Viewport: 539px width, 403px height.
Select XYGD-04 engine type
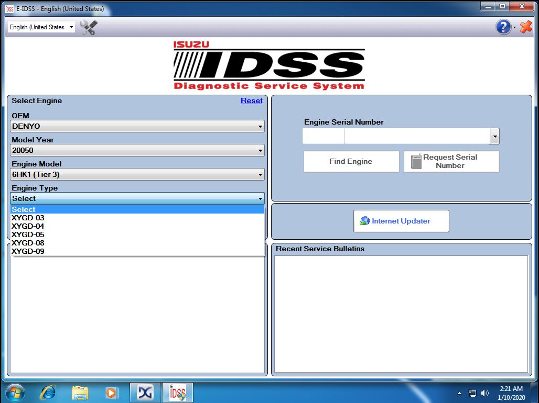(137, 226)
